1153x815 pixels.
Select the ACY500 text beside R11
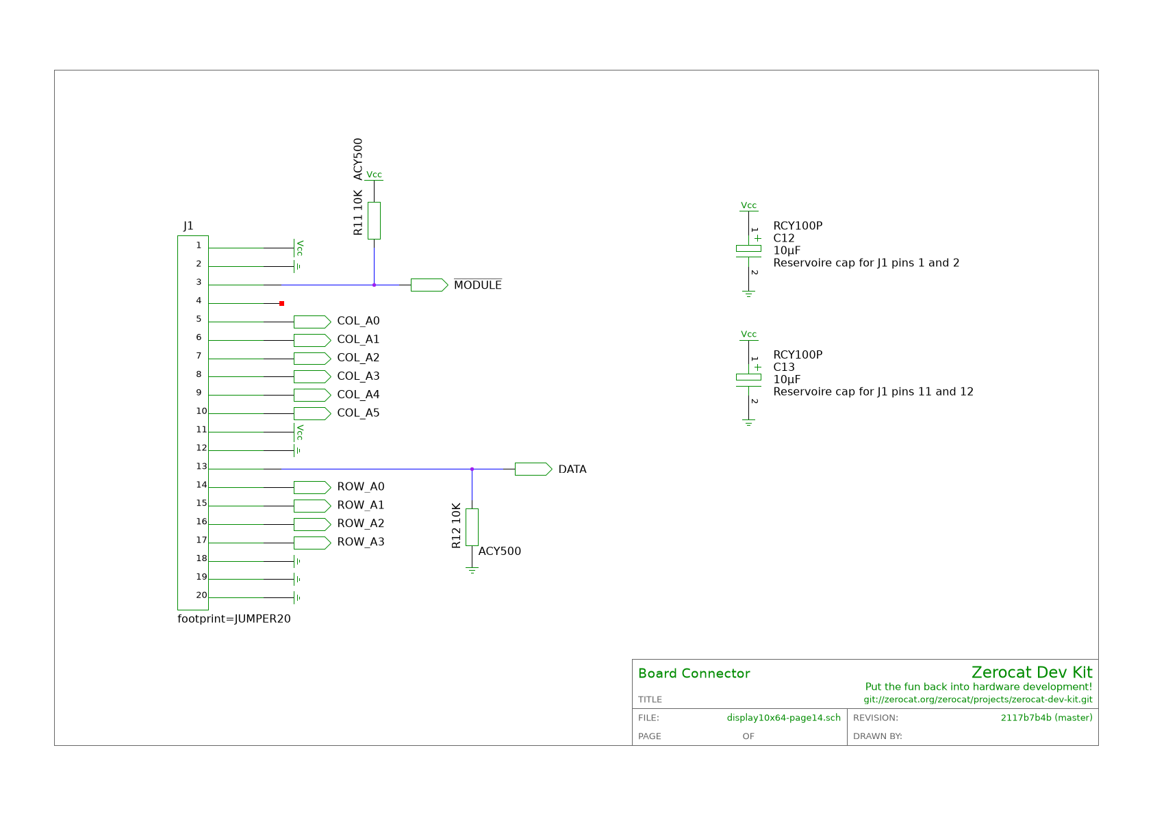358,159
